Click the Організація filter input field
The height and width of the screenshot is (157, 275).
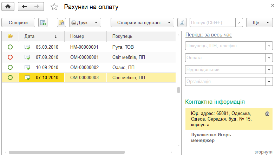[x=225, y=82]
